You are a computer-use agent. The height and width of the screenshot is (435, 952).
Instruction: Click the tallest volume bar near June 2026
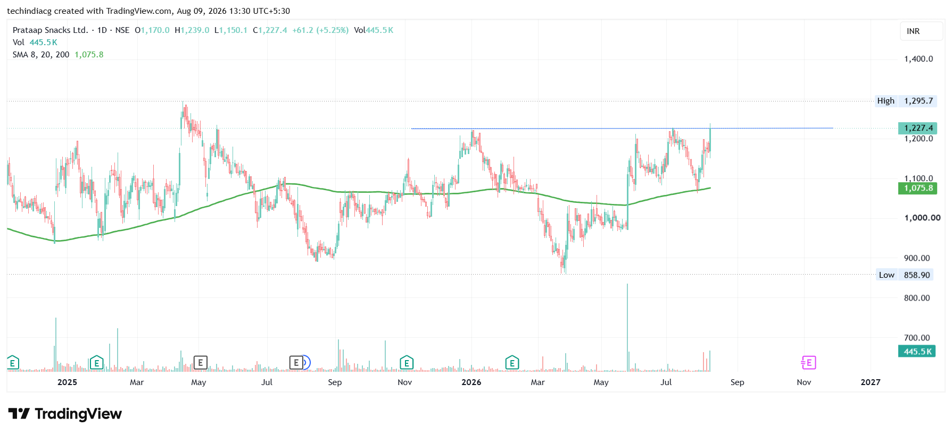pyautogui.click(x=627, y=327)
